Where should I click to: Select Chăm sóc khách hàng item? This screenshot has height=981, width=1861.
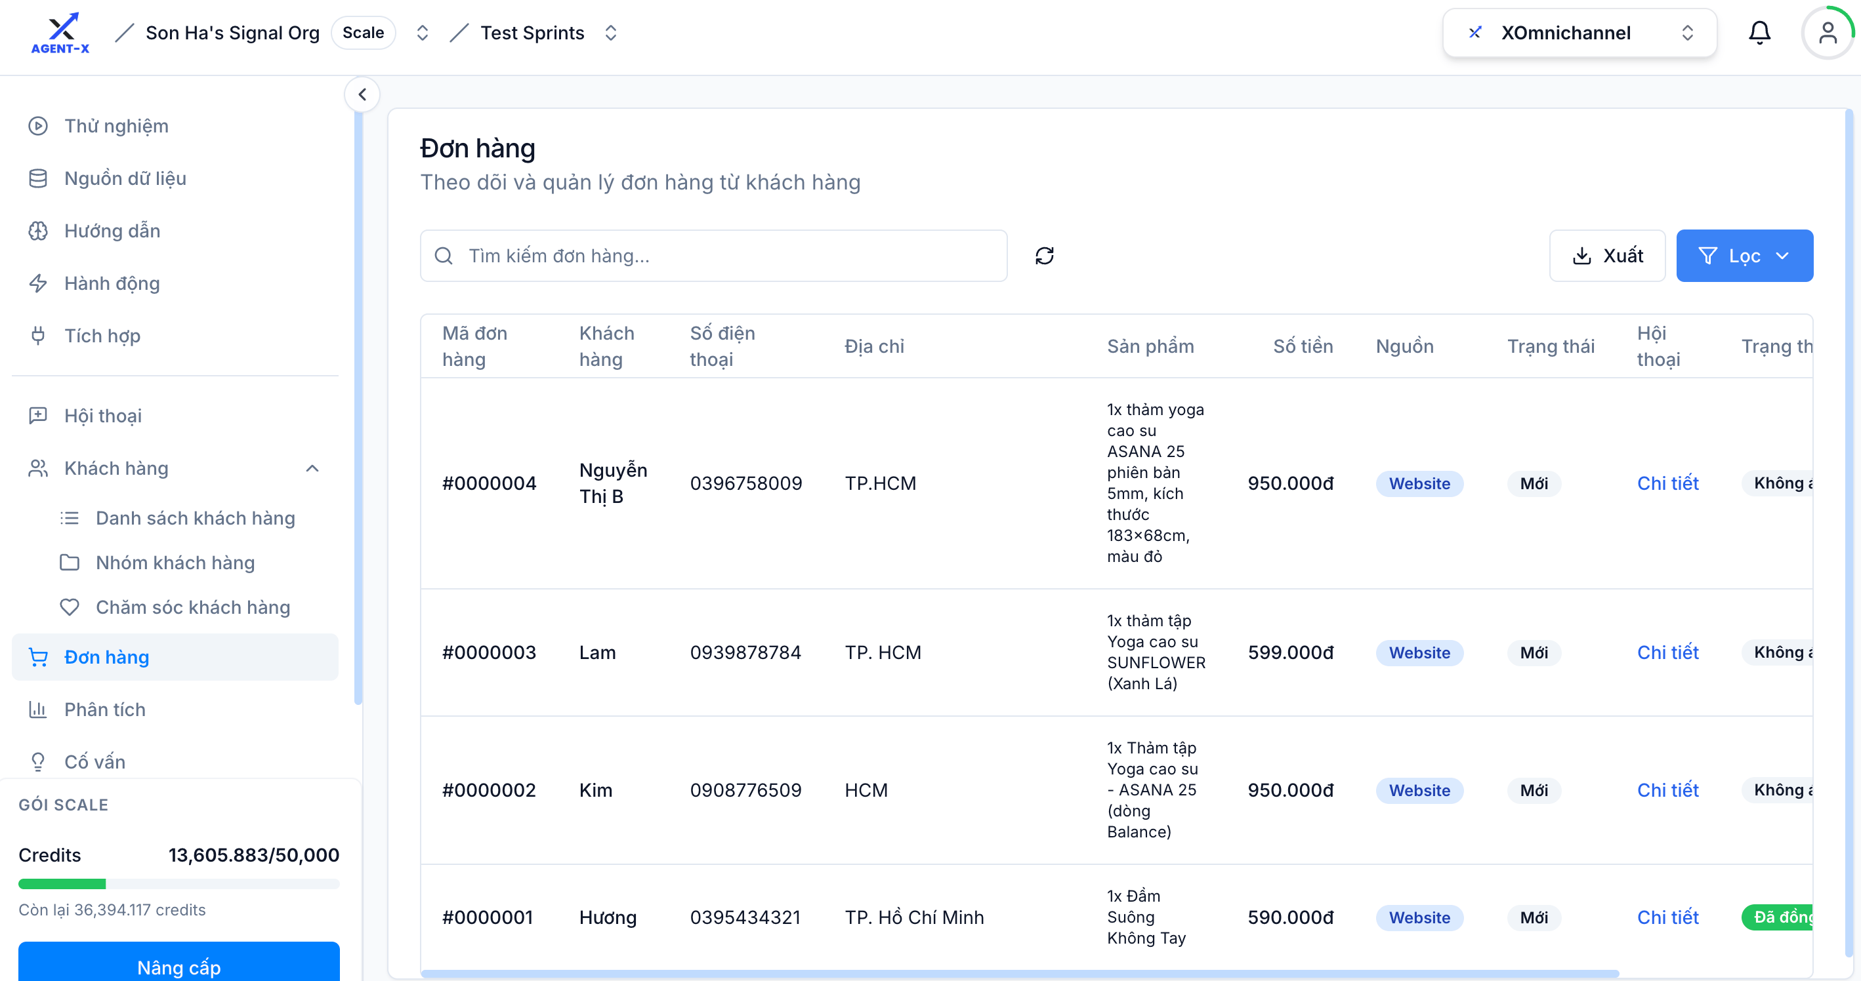click(193, 607)
